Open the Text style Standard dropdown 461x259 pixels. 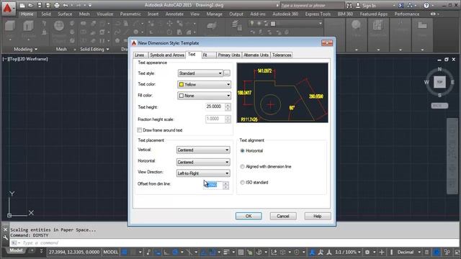200,73
